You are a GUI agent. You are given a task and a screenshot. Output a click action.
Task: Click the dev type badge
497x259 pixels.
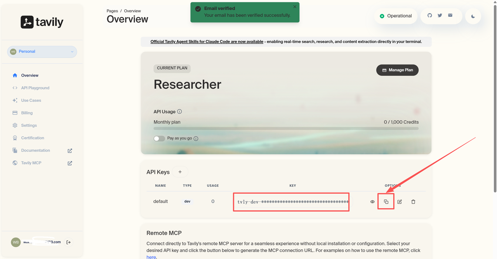187,202
